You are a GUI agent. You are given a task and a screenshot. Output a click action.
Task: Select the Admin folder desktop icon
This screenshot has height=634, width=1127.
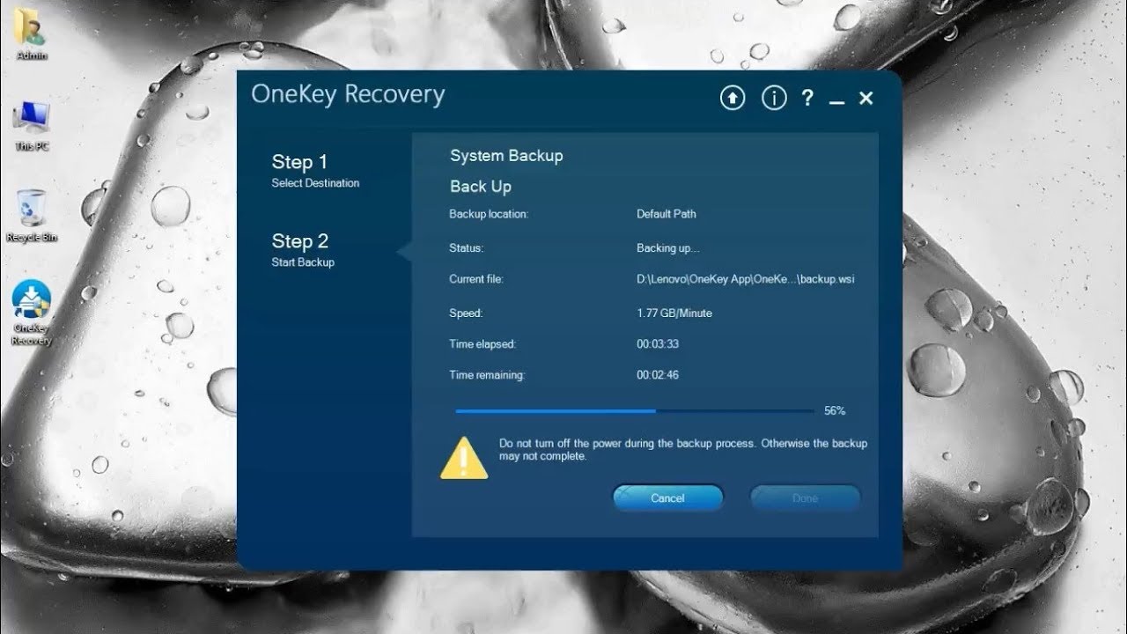pos(32,36)
